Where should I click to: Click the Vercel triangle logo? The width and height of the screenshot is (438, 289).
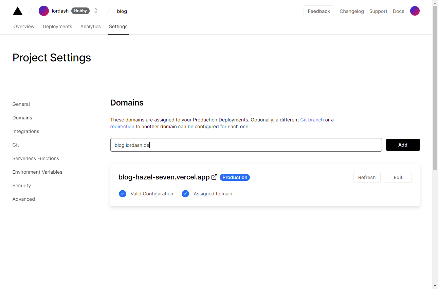click(x=18, y=11)
